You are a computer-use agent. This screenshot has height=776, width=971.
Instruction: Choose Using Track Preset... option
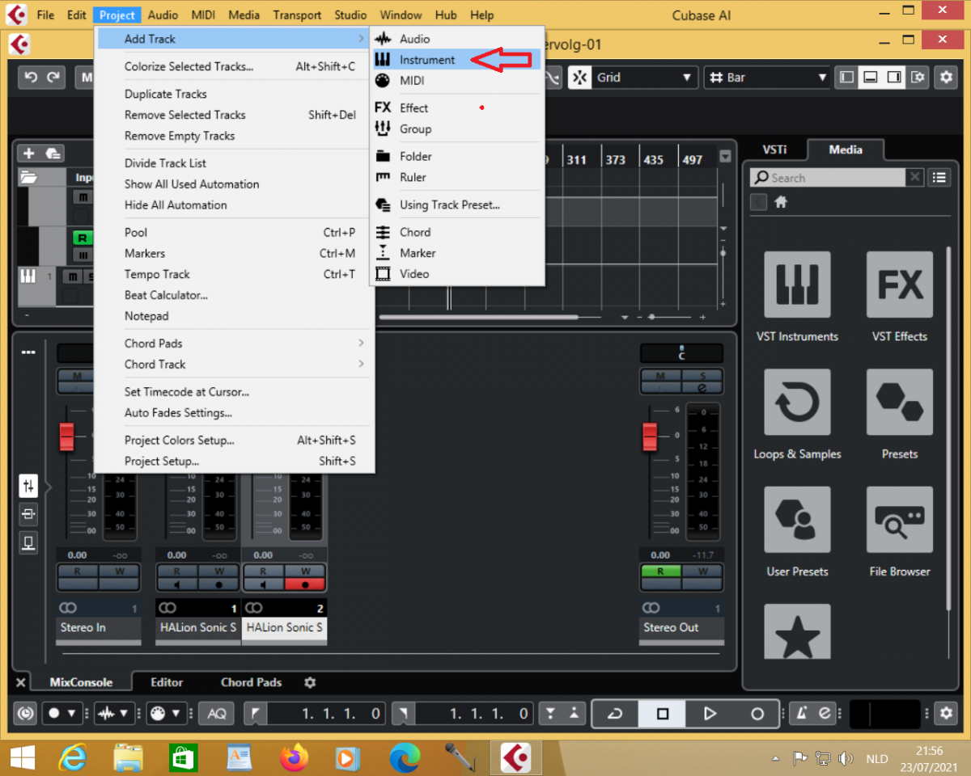click(x=456, y=205)
